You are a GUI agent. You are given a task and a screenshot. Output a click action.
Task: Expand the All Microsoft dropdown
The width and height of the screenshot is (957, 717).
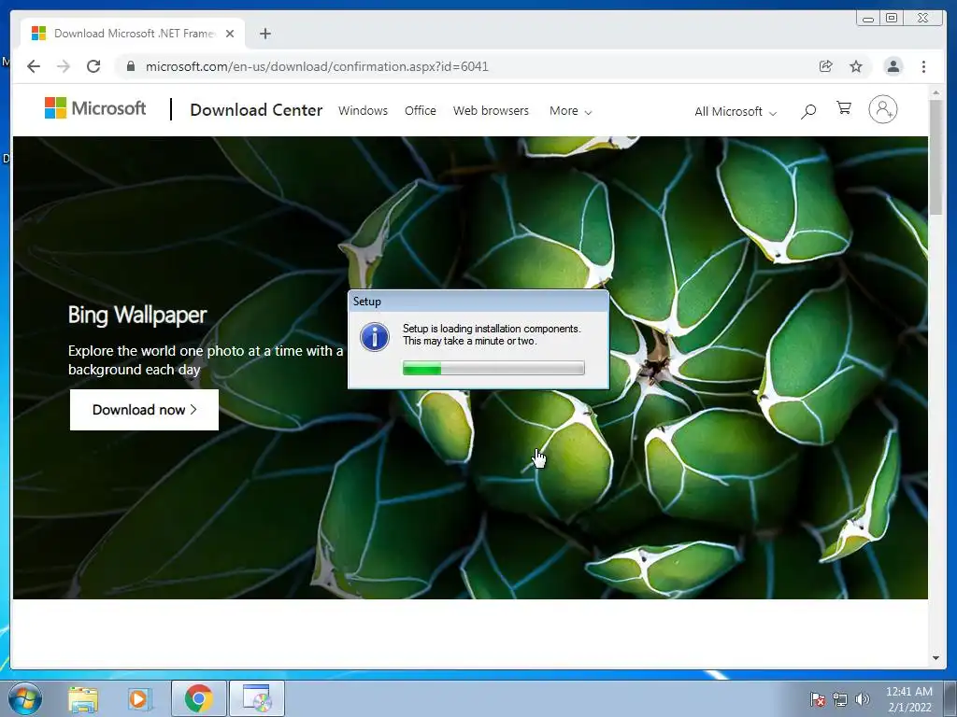click(x=736, y=112)
